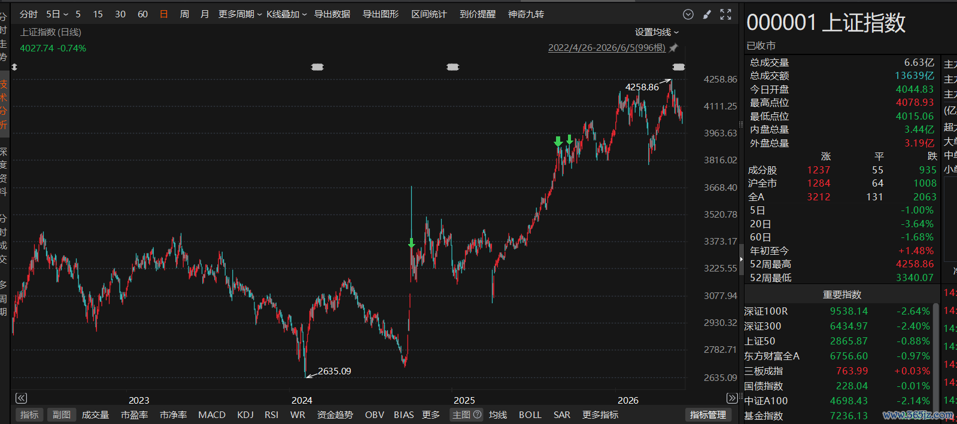
Task: Click the date range link 2022/4/26-2026/6/5
Action: [607, 48]
